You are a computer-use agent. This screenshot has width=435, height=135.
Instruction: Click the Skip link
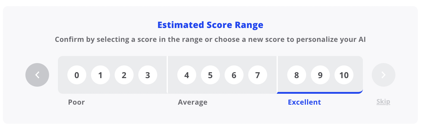coord(383,102)
